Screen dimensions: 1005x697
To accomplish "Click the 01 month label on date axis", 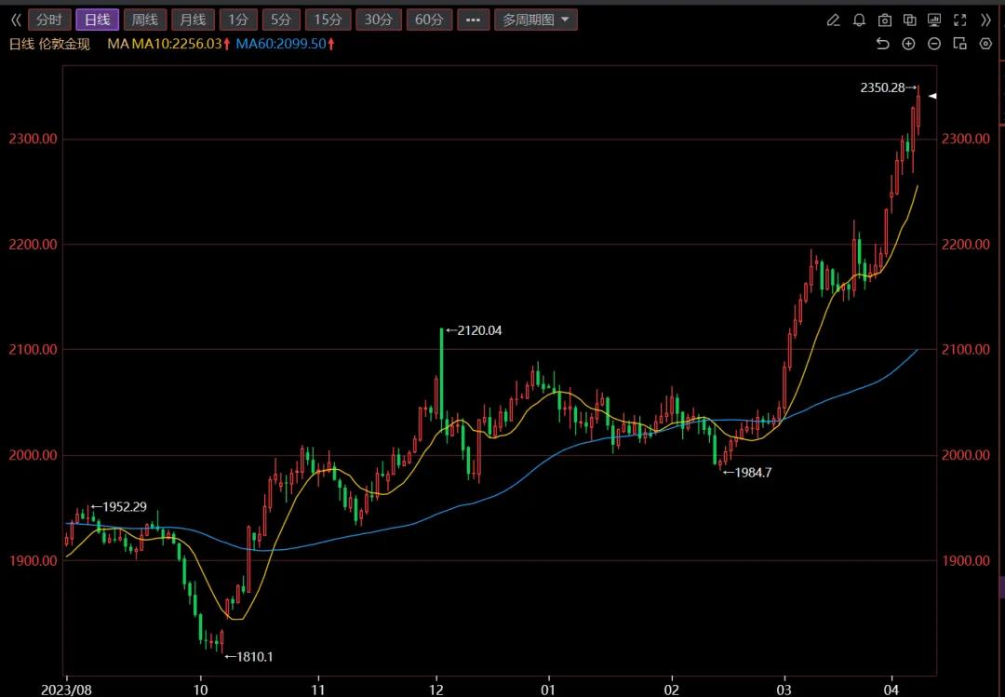I will (x=549, y=690).
